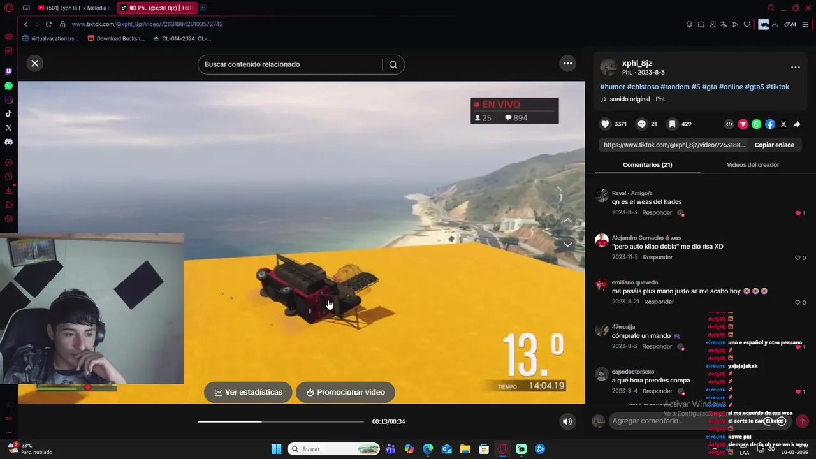Open File Explorer from taskbar
This screenshot has width=816, height=459.
[465, 449]
